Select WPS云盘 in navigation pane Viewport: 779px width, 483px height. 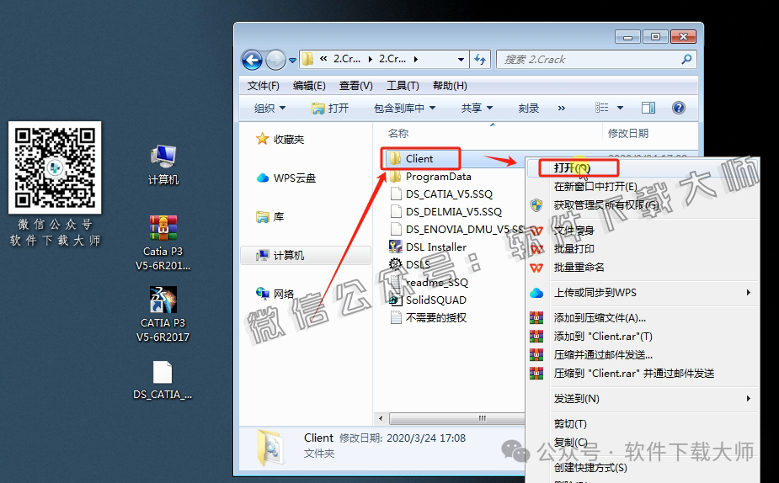[x=286, y=178]
